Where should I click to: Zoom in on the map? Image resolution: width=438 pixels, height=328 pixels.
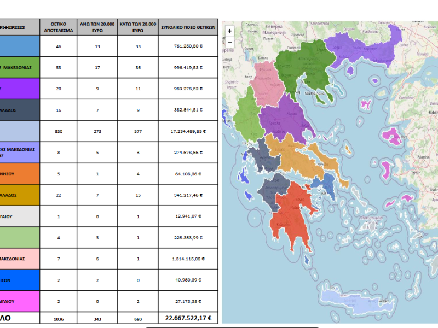point(230,31)
